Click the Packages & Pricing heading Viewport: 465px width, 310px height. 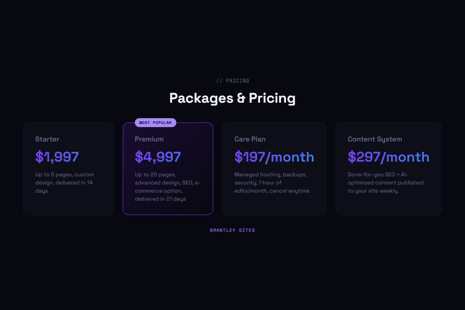232,98
